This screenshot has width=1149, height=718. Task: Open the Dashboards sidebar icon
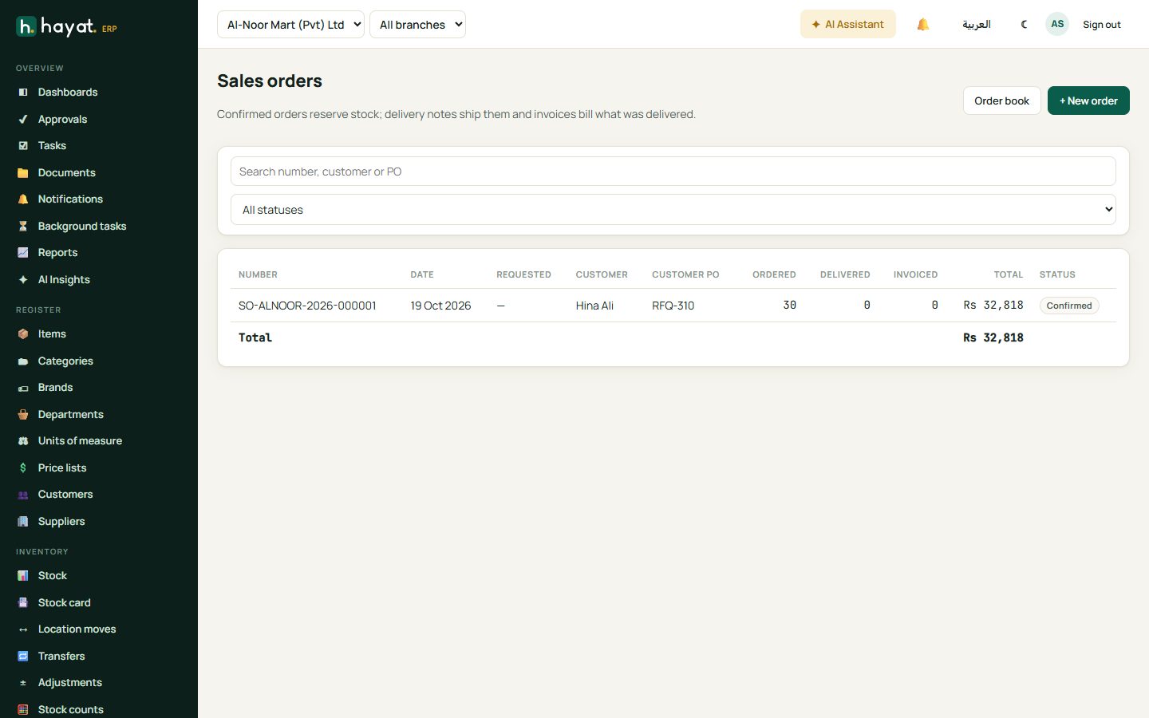23,93
